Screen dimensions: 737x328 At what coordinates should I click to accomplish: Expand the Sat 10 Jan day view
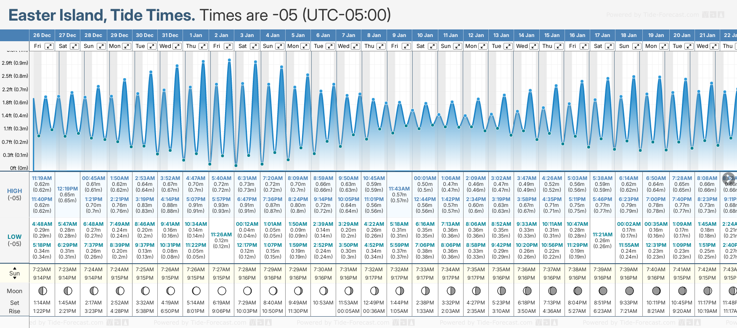432,46
